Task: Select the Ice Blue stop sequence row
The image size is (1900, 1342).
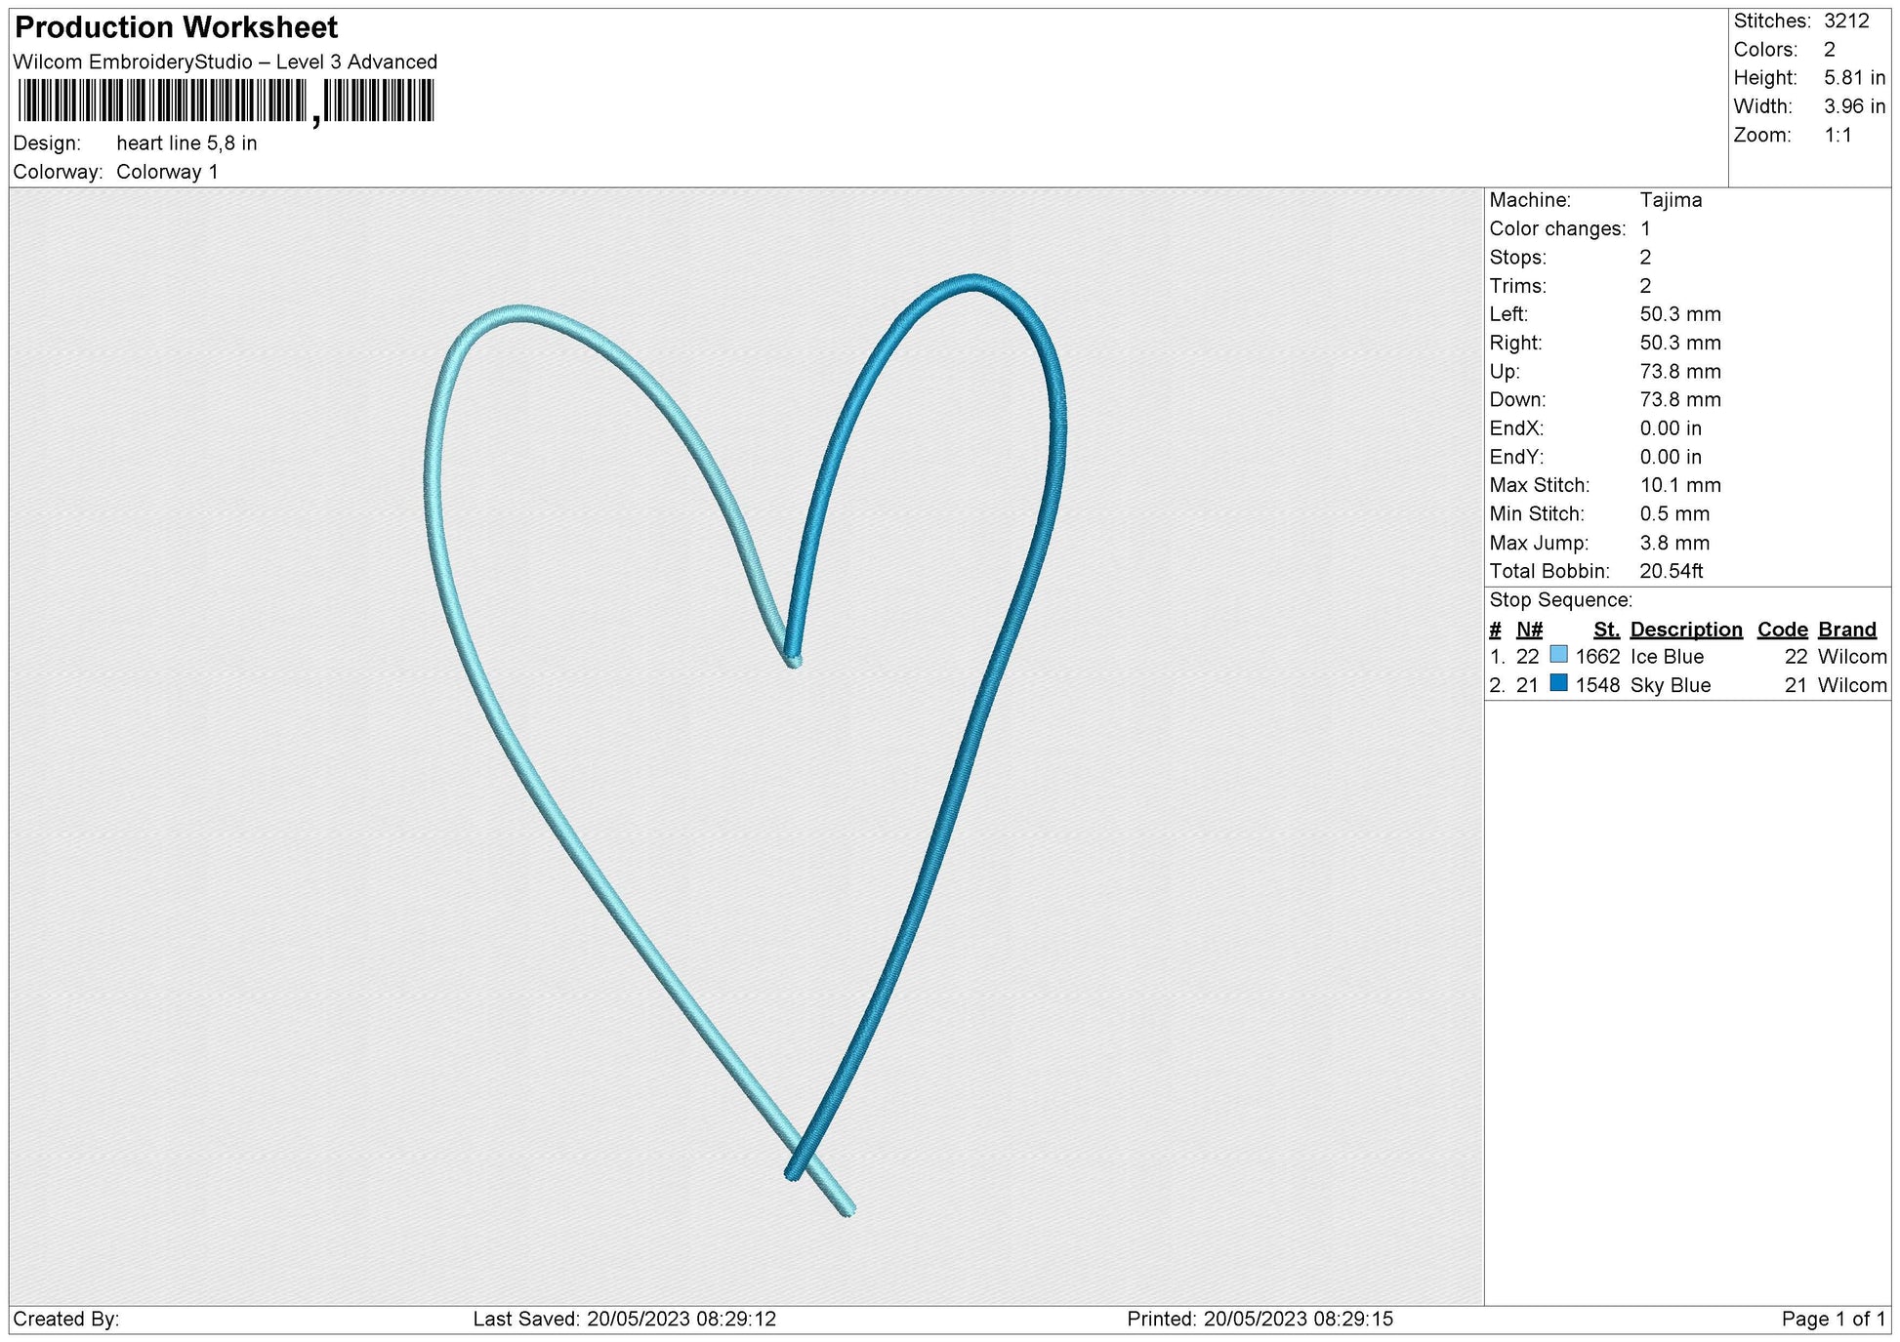Action: tap(1666, 657)
